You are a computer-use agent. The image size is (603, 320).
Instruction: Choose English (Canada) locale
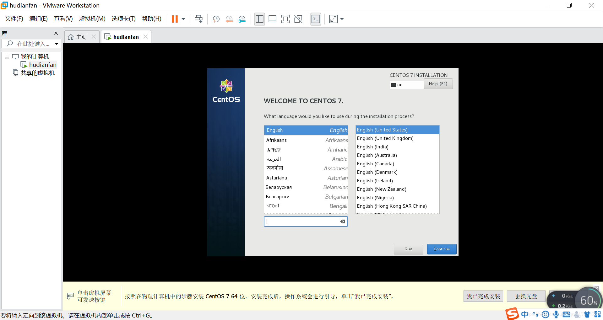point(397,164)
